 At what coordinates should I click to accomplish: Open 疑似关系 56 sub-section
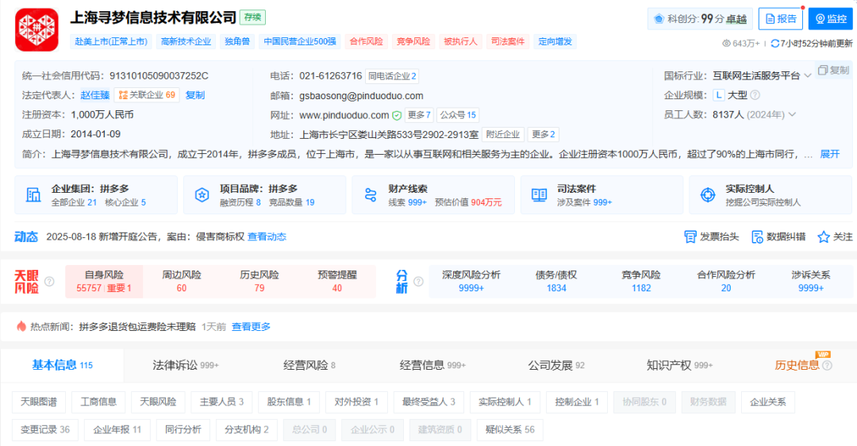[510, 429]
